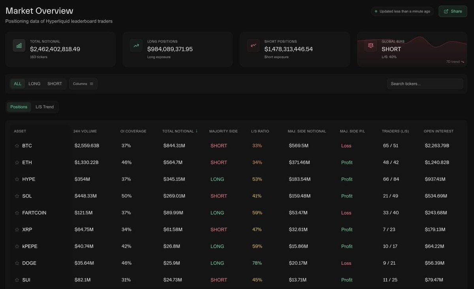
Task: Click the Global Bias scales icon
Action: [371, 45]
